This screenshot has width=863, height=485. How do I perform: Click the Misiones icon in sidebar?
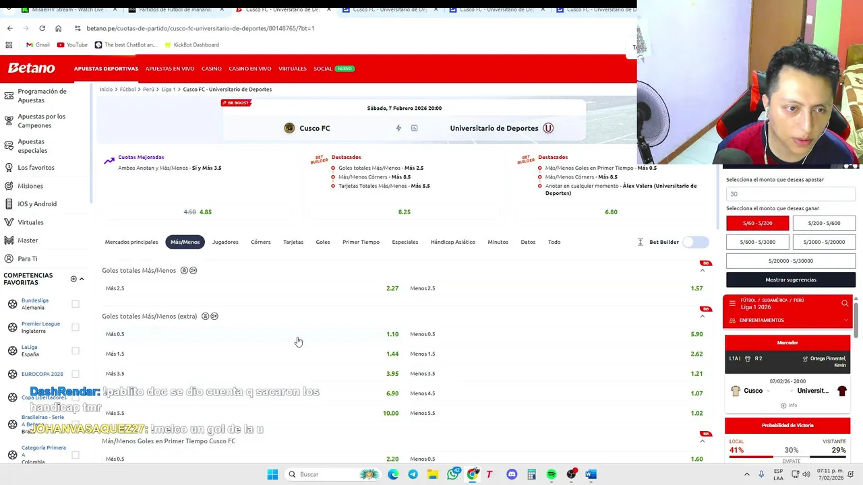coord(9,185)
